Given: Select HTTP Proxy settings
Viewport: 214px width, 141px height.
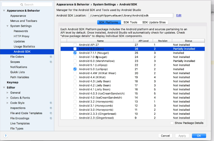Looking at the screenshot, I should coord(21,36).
